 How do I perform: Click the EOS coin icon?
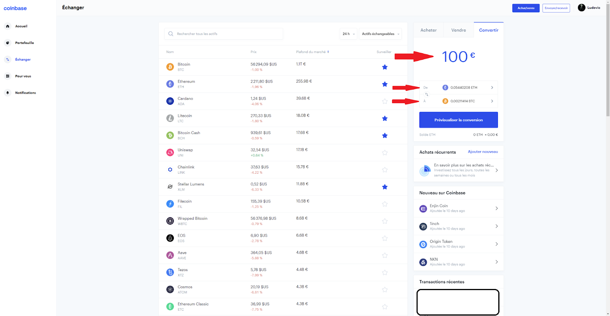click(170, 238)
